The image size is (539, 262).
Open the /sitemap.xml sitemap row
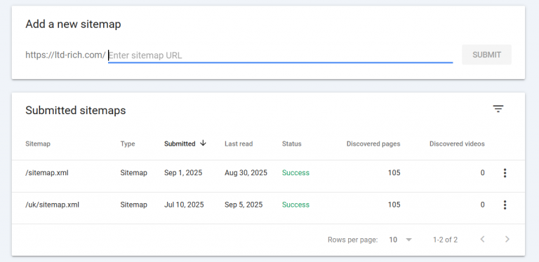tap(268, 173)
